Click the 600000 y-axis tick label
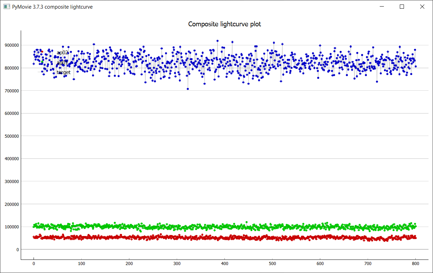This screenshot has height=273, width=433. pyautogui.click(x=11, y=113)
